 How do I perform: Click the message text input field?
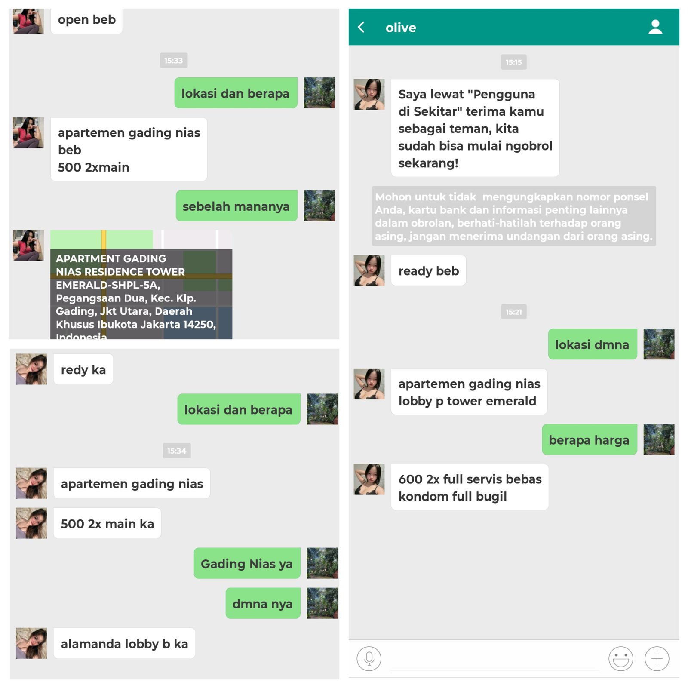(x=494, y=659)
